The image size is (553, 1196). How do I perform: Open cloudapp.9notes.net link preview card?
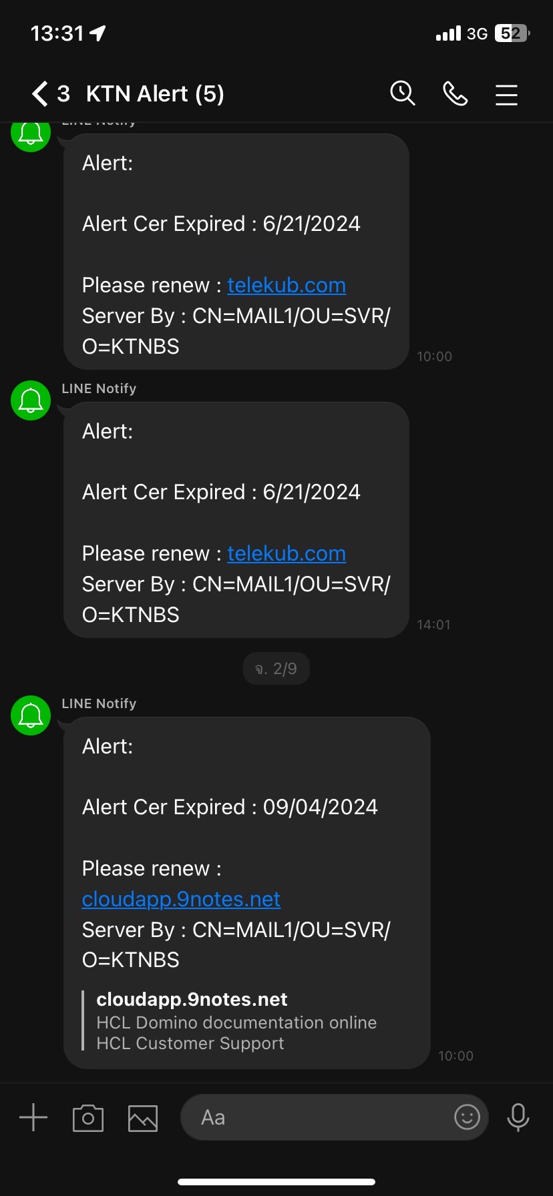coord(236,1021)
